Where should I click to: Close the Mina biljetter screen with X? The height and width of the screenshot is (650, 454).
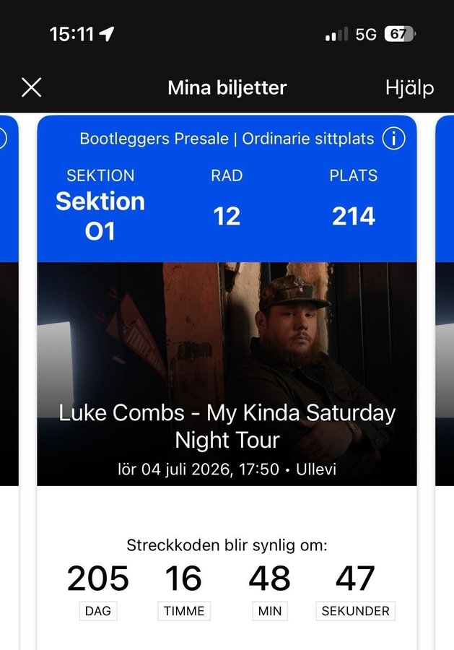(x=31, y=87)
